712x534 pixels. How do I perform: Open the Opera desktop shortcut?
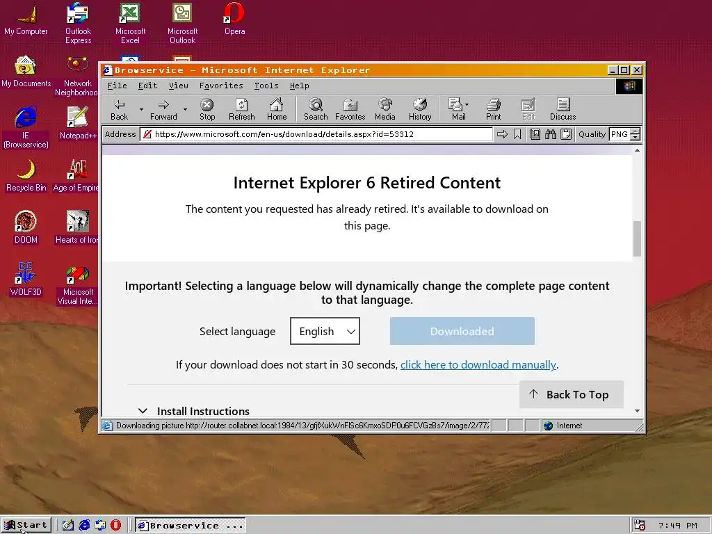click(234, 19)
